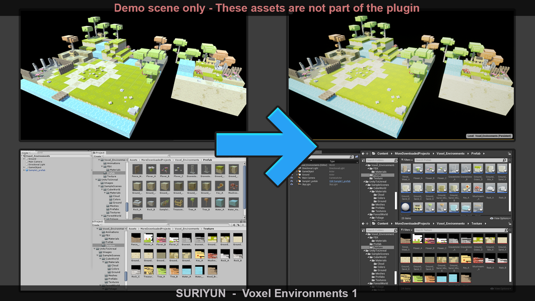Click the Search Texture input field
535x301 pixels.
click(x=460, y=230)
